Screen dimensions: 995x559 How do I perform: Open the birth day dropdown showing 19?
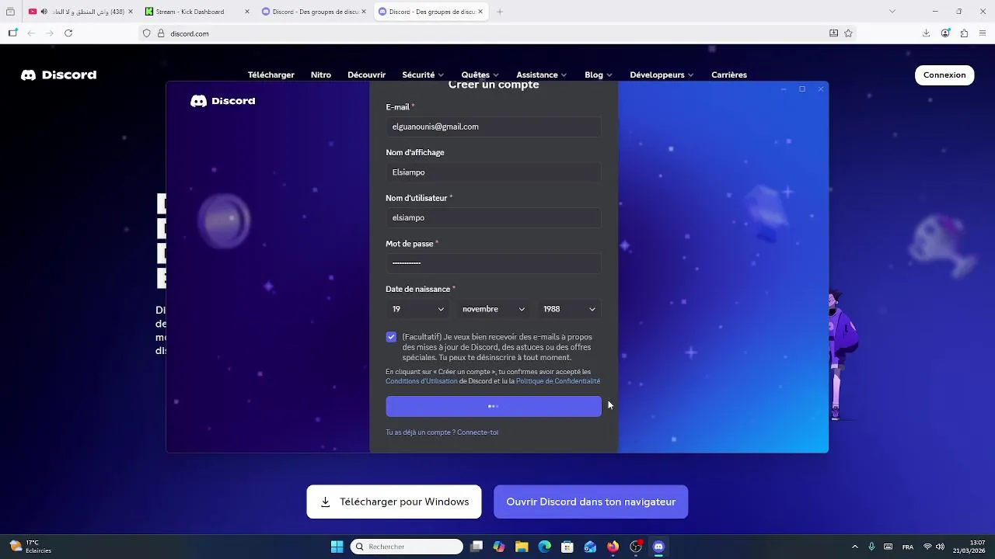point(418,309)
